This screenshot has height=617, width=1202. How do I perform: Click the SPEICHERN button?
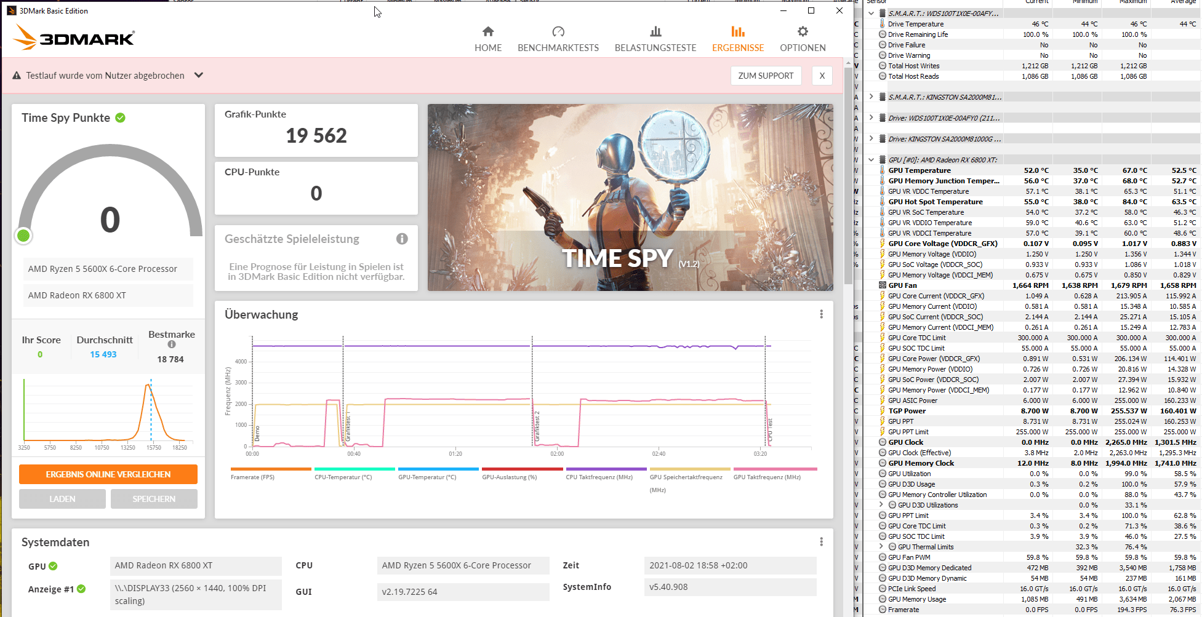154,499
